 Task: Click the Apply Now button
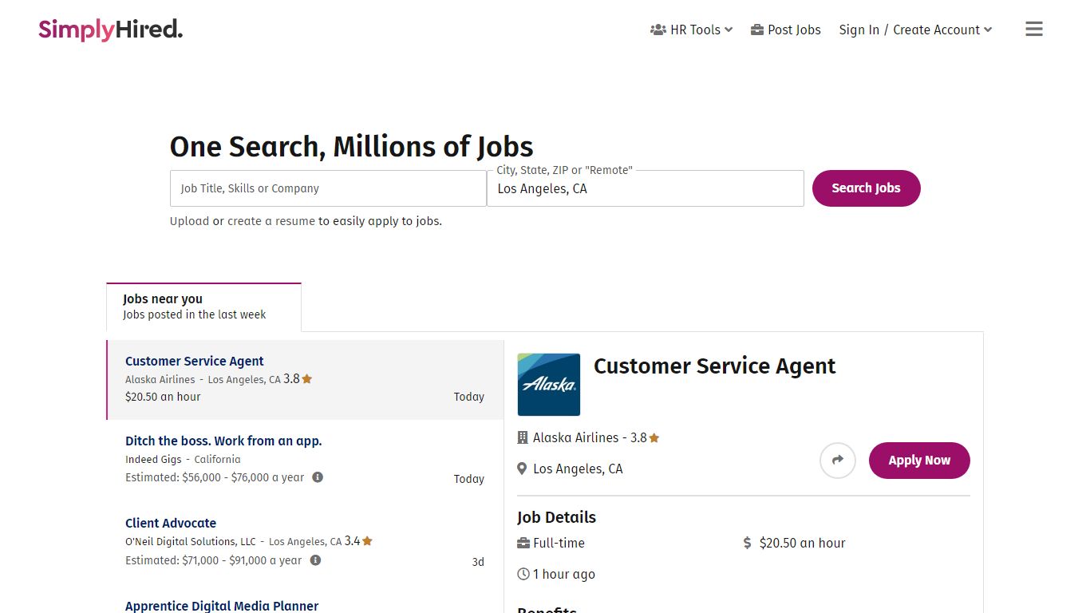(x=919, y=461)
